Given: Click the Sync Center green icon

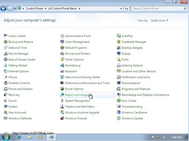Looking at the screenshot, I should point(119,101).
